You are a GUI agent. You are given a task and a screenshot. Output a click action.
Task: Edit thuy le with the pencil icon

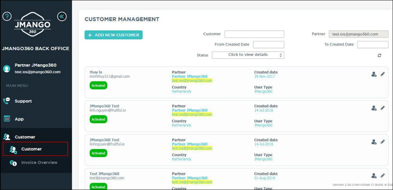click(383, 74)
